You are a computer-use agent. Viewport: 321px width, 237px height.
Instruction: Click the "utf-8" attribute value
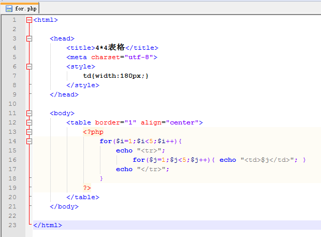click(139, 57)
